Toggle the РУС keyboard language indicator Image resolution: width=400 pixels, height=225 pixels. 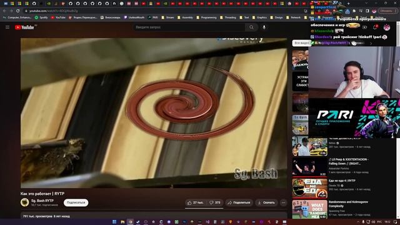click(379, 222)
